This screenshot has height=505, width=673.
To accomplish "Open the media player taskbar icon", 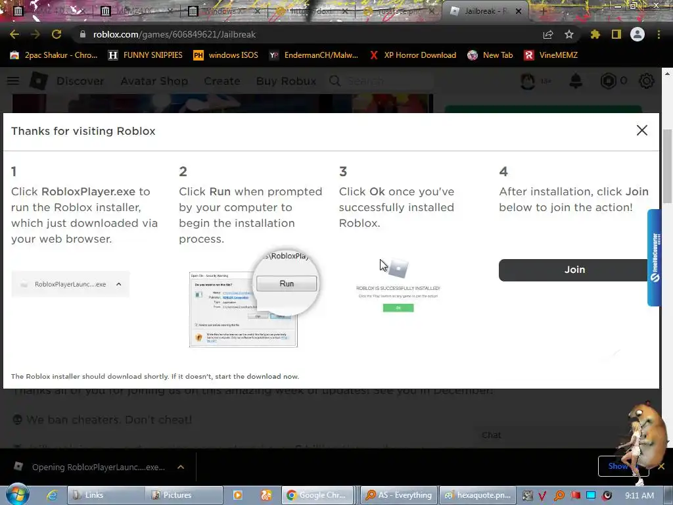I will [x=237, y=495].
